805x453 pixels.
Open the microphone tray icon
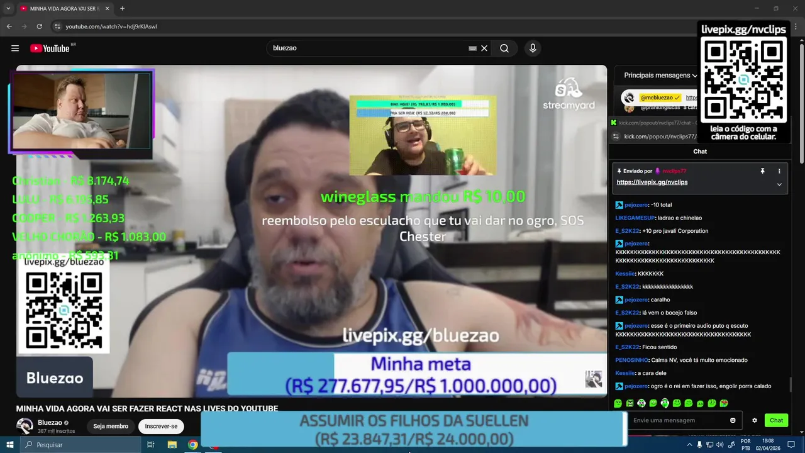pos(699,445)
